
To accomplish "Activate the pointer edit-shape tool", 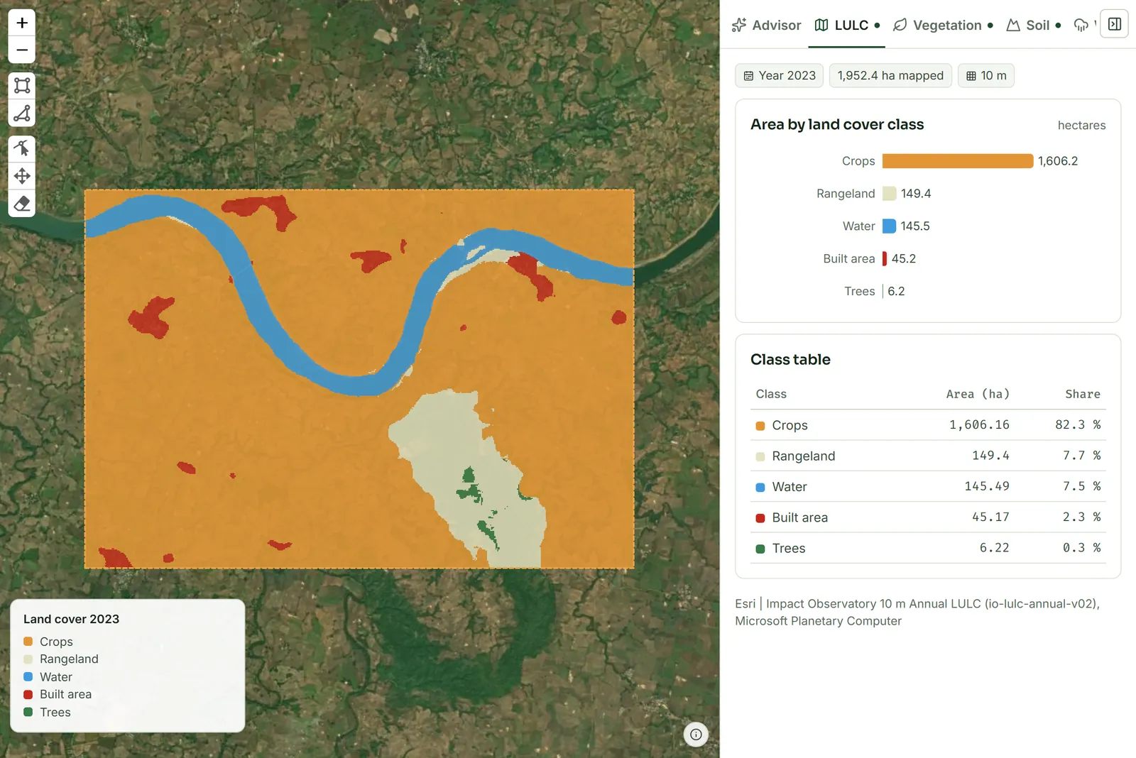I will tap(22, 148).
